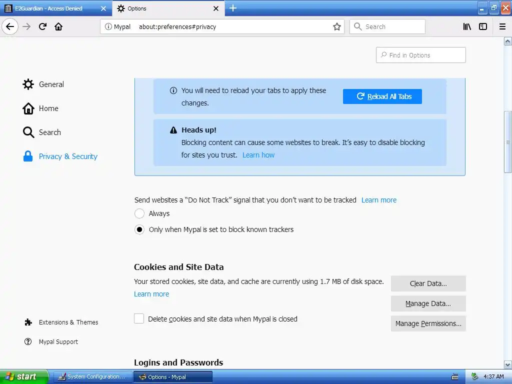Enable Delete cookies when Mypal is closed
The height and width of the screenshot is (384, 512).
[139, 318]
